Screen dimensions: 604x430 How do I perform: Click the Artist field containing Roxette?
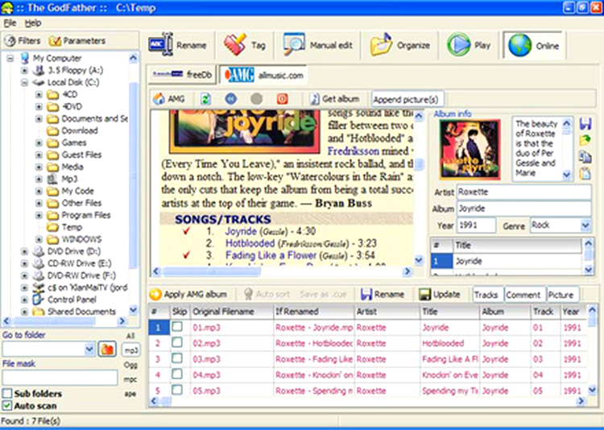click(523, 192)
